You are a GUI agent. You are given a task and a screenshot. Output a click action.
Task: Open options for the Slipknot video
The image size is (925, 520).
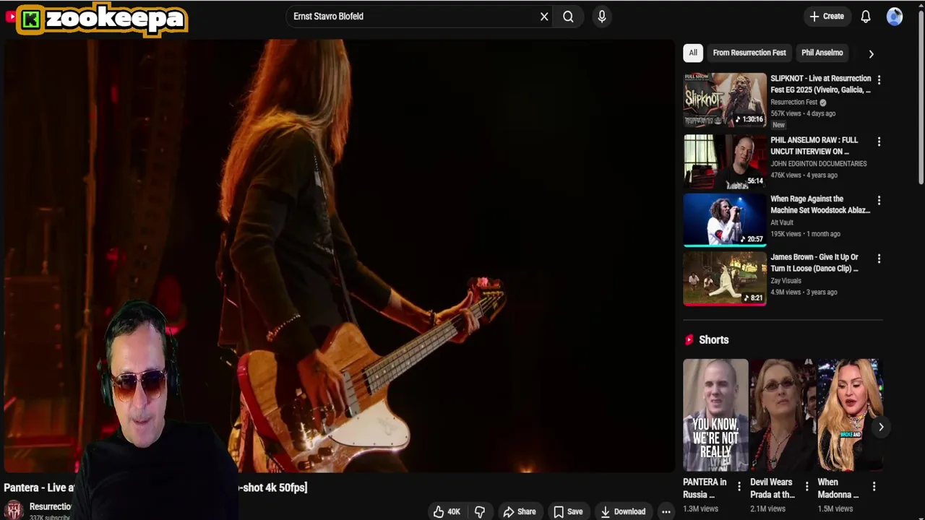879,79
